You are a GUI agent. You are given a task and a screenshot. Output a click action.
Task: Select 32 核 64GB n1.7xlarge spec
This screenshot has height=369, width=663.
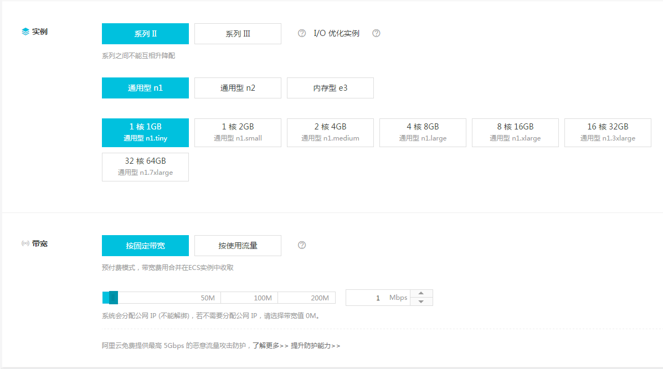coord(145,167)
